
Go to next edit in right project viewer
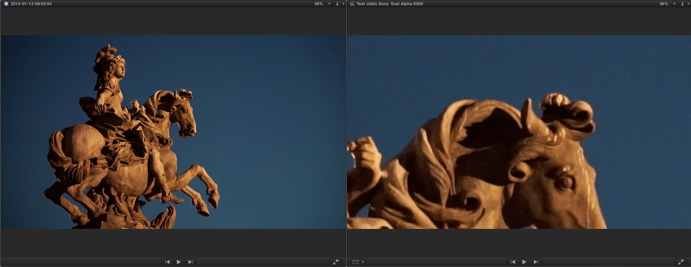click(536, 262)
